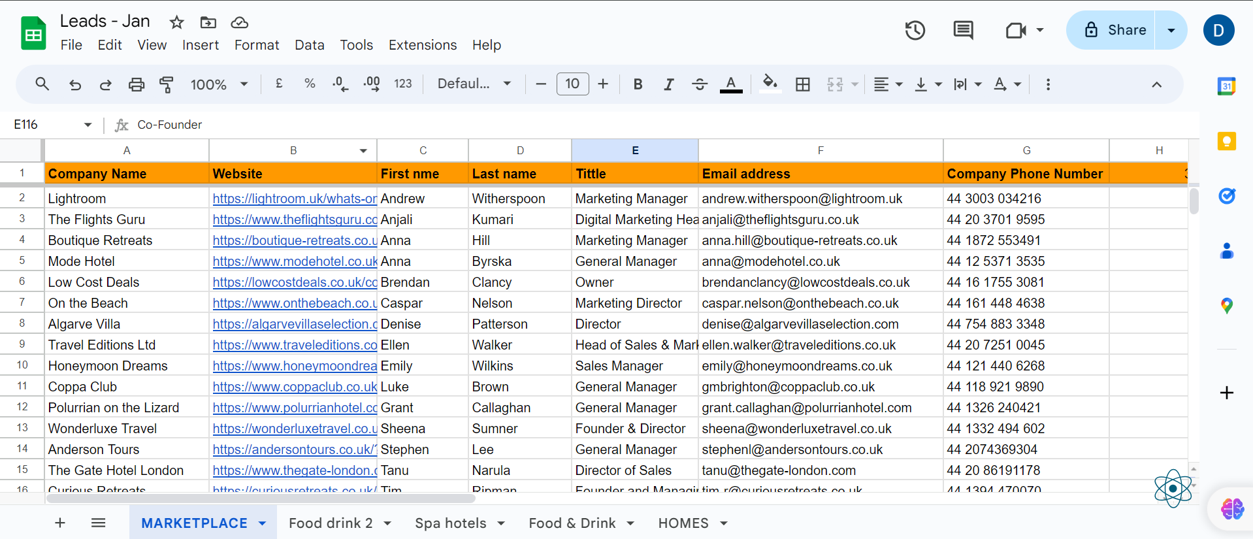Decrease font size with minus button

(541, 84)
